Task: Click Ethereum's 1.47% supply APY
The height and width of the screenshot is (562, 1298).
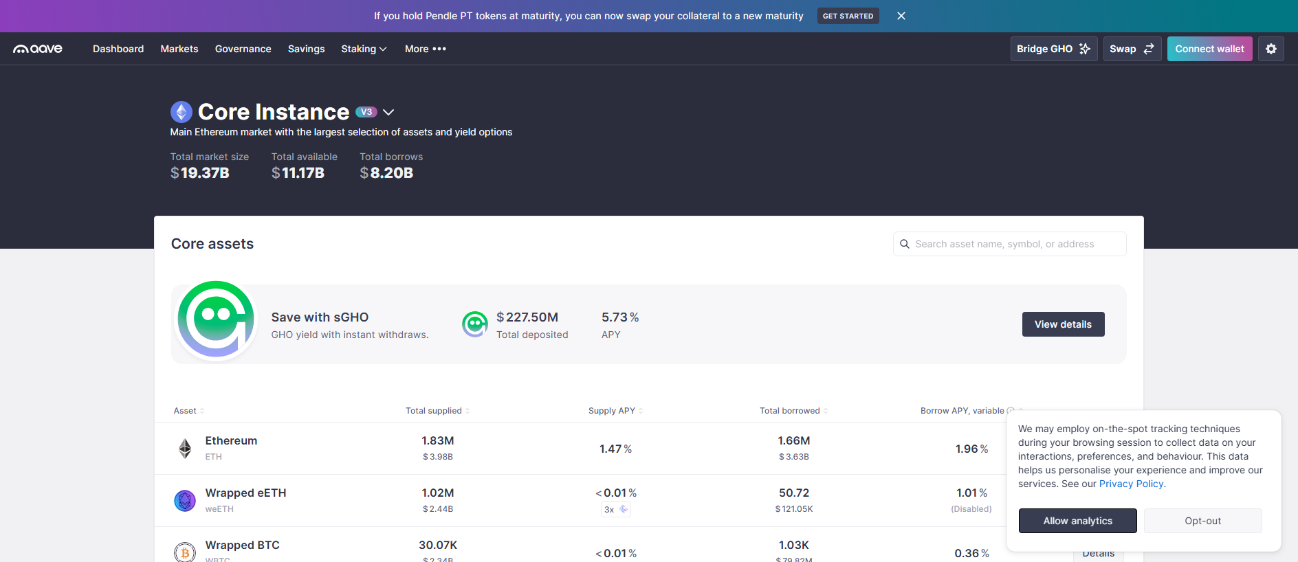Action: tap(615, 449)
